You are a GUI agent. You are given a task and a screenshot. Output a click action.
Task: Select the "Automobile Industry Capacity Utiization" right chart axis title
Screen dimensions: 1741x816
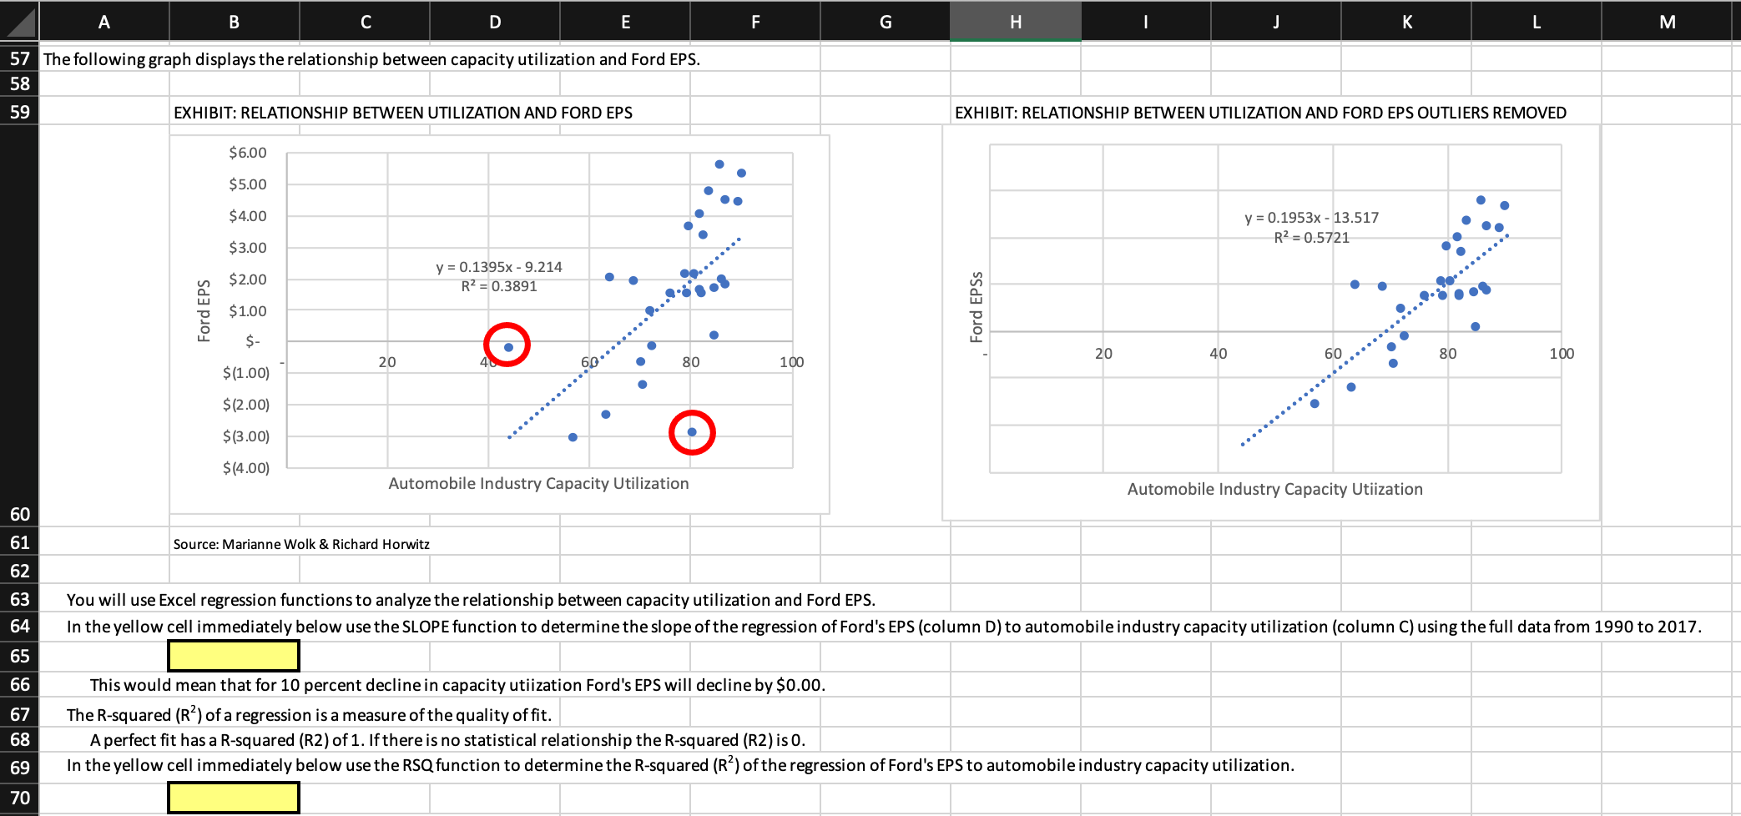pyautogui.click(x=1274, y=489)
